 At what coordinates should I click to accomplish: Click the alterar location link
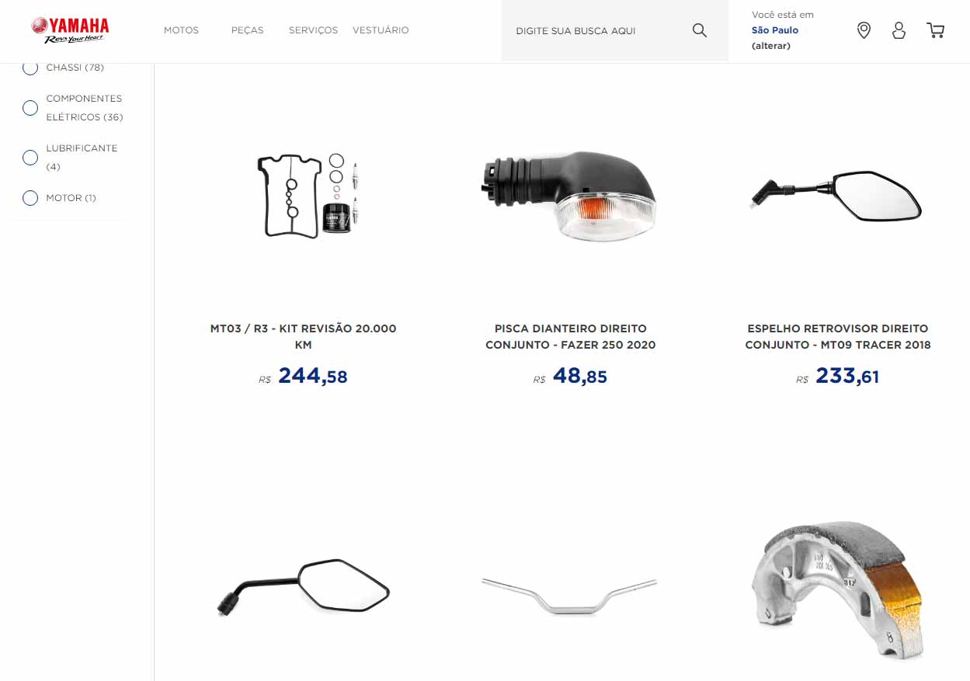pos(771,46)
